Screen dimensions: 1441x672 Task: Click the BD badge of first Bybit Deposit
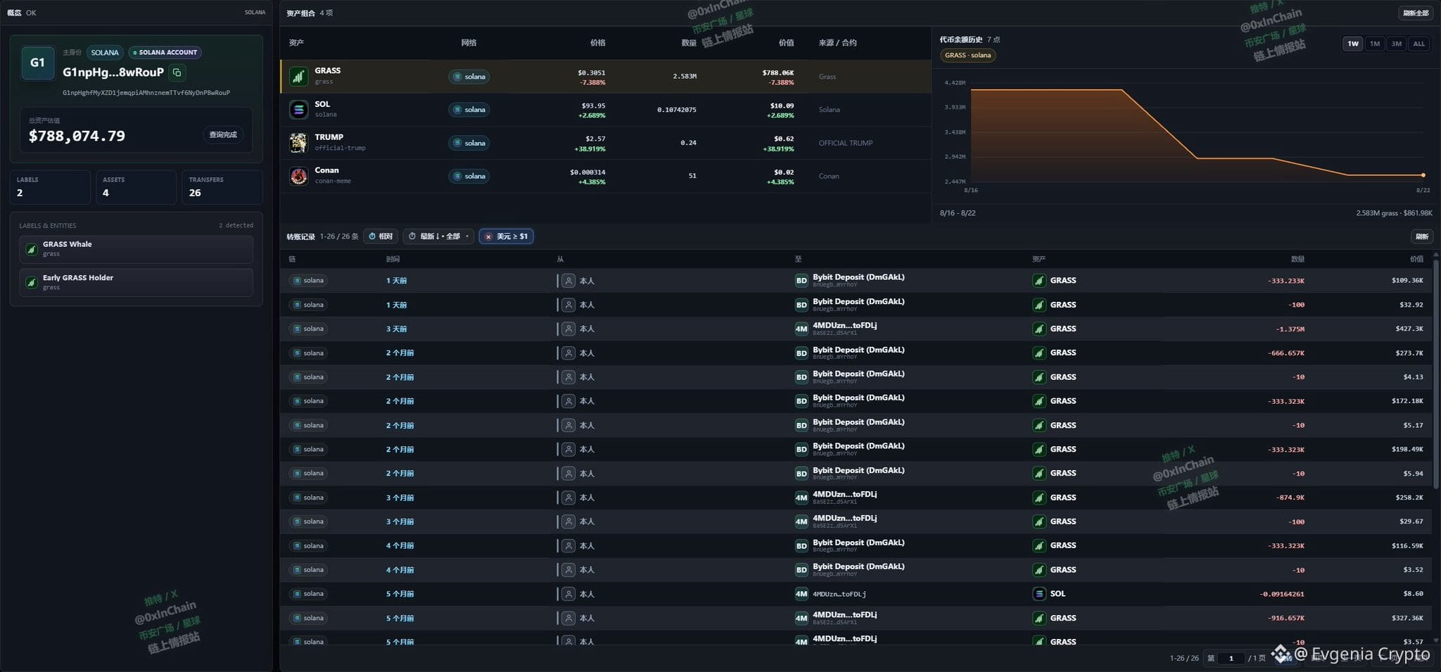click(x=801, y=281)
